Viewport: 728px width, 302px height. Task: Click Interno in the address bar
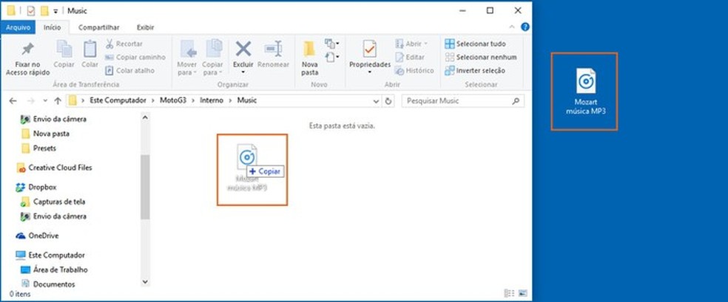[212, 100]
